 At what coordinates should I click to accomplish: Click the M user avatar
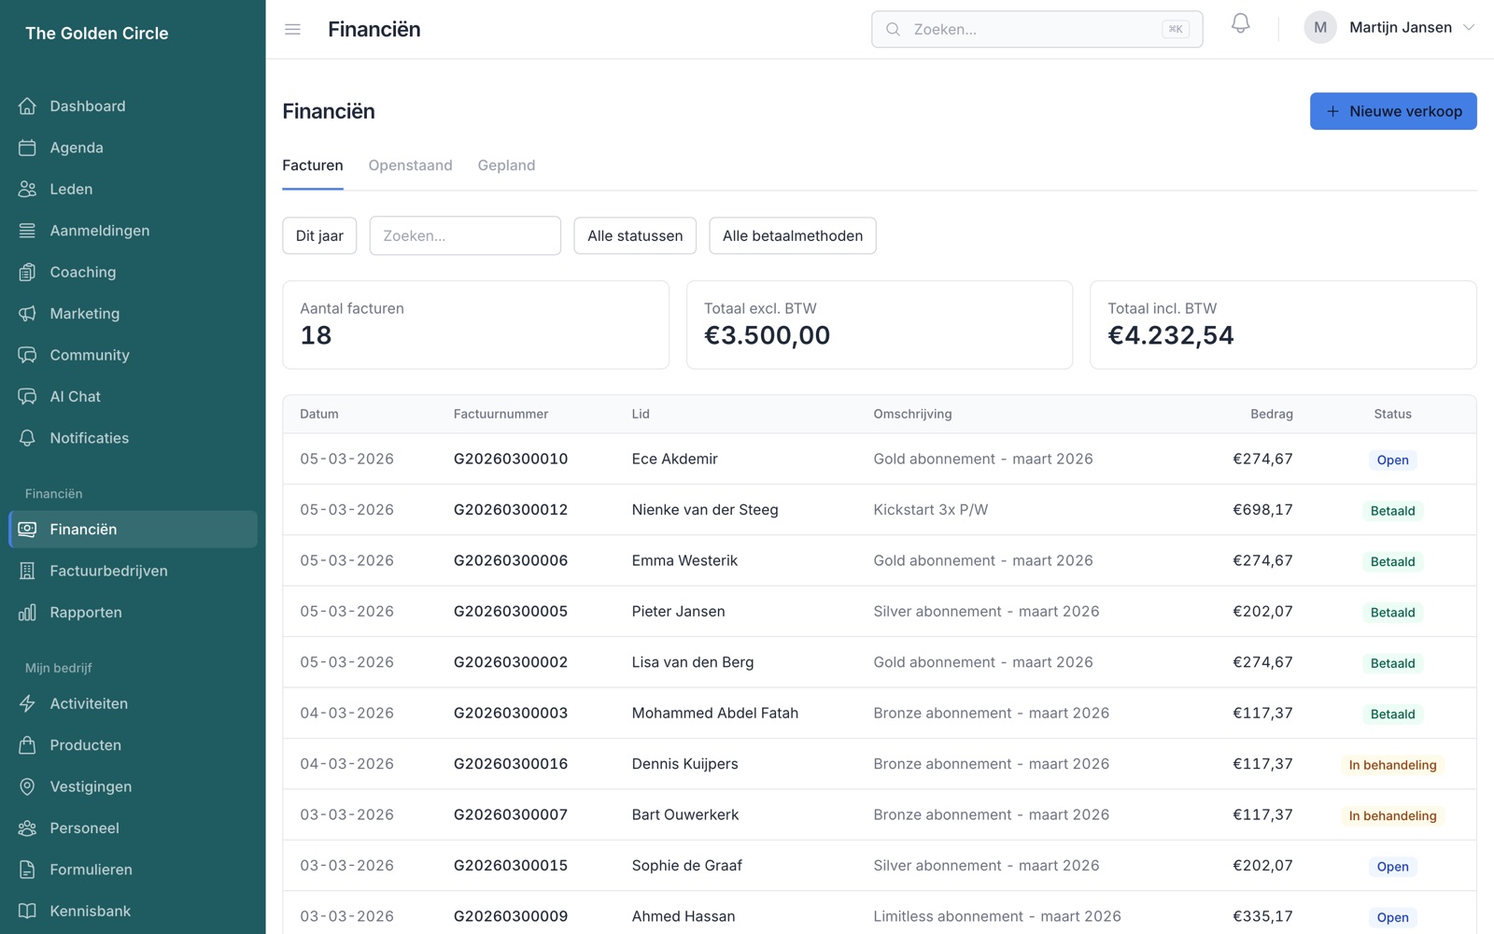click(1320, 28)
